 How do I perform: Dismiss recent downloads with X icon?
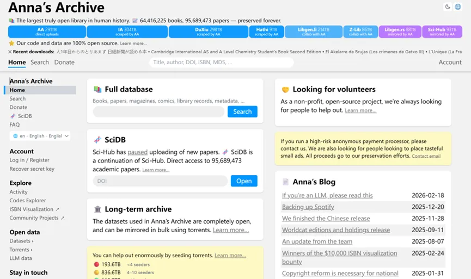pos(10,52)
